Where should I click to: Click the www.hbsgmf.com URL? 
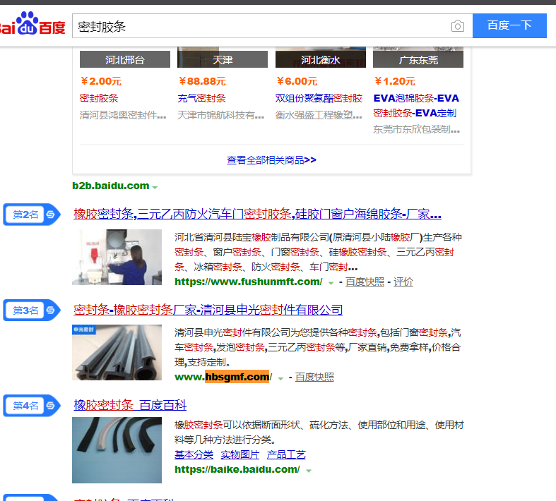(223, 377)
